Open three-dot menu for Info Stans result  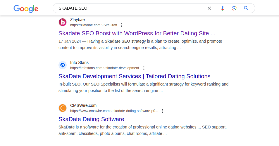point(144,68)
